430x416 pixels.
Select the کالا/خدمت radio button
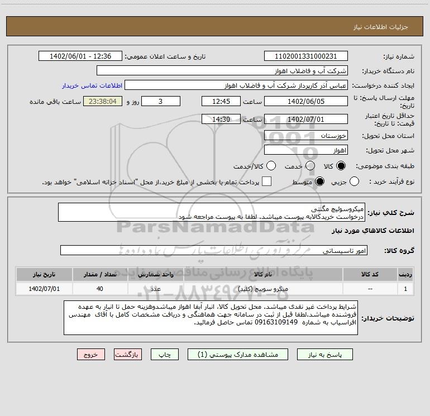[x=271, y=166]
